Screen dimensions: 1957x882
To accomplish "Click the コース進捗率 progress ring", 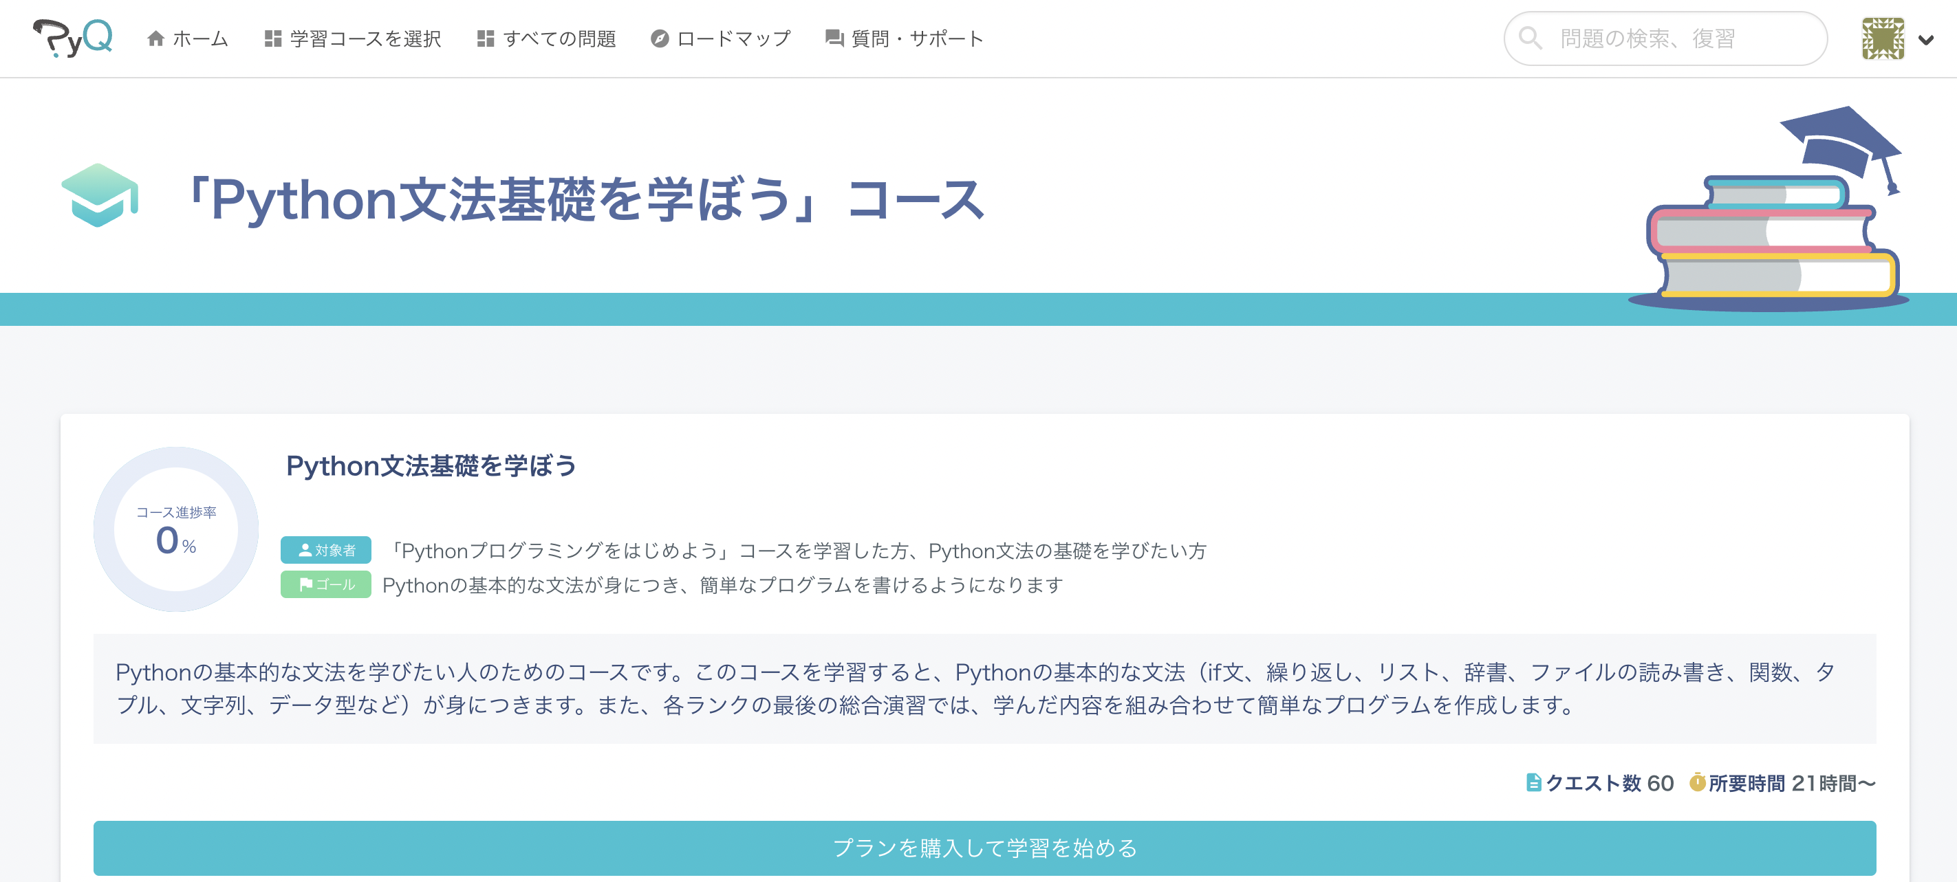I will 176,529.
